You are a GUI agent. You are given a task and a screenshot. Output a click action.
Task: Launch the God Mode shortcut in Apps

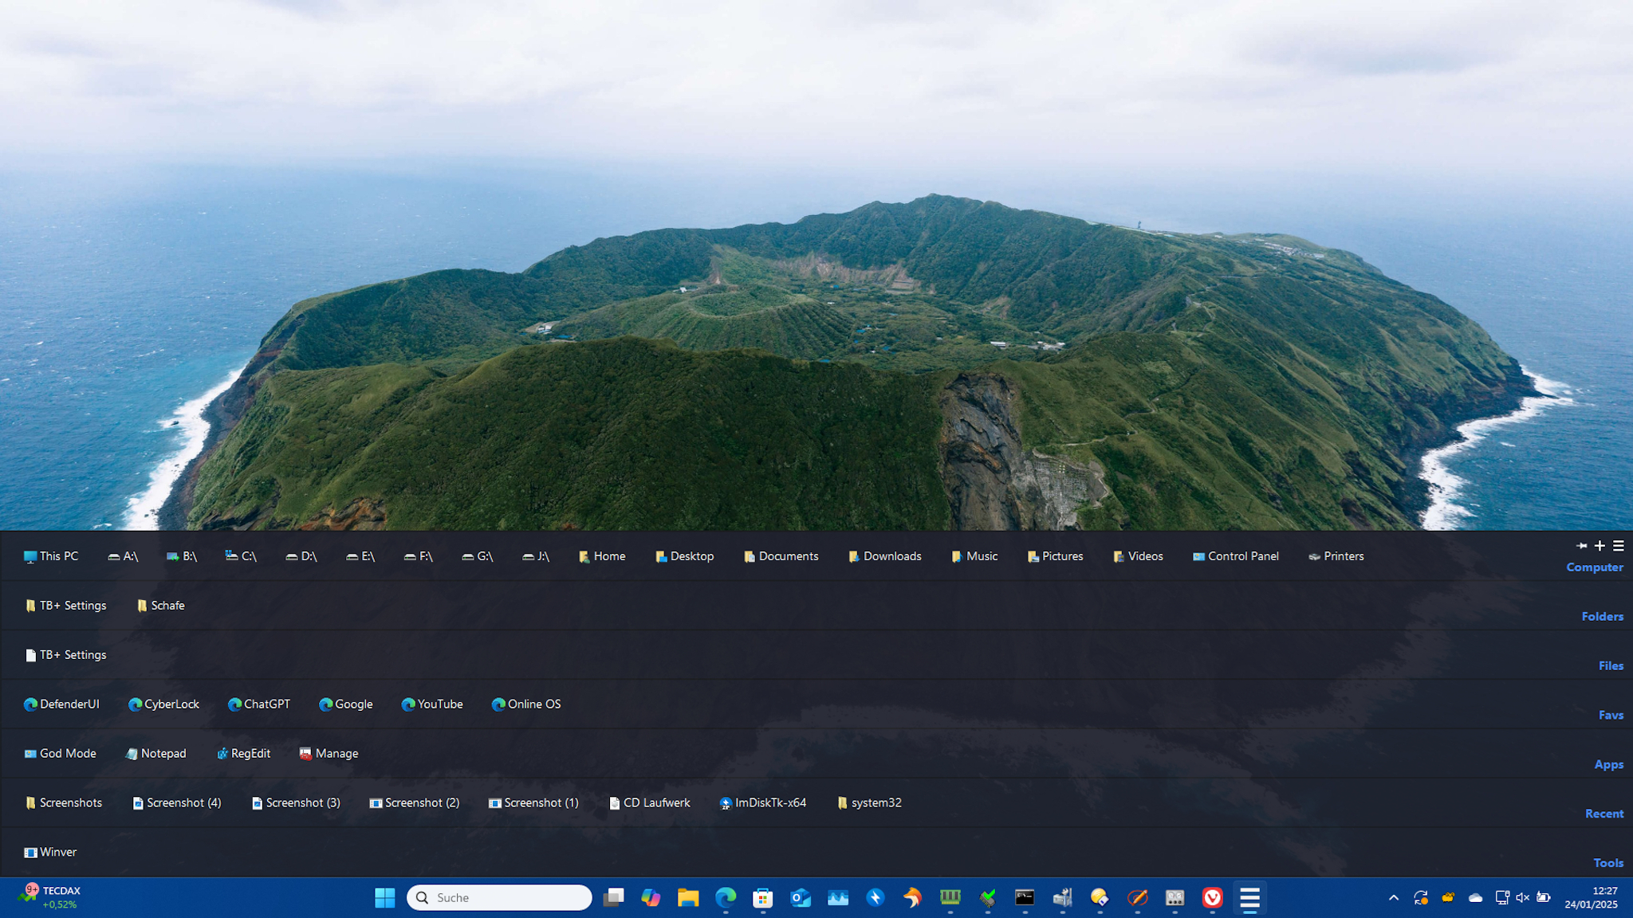point(60,753)
